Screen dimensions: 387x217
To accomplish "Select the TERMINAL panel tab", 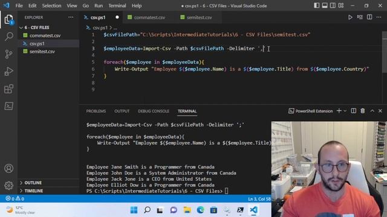I will (x=187, y=111).
